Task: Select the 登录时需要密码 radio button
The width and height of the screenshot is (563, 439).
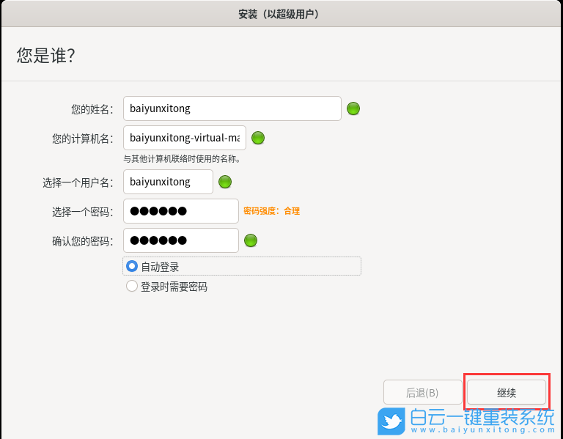Action: click(132, 286)
